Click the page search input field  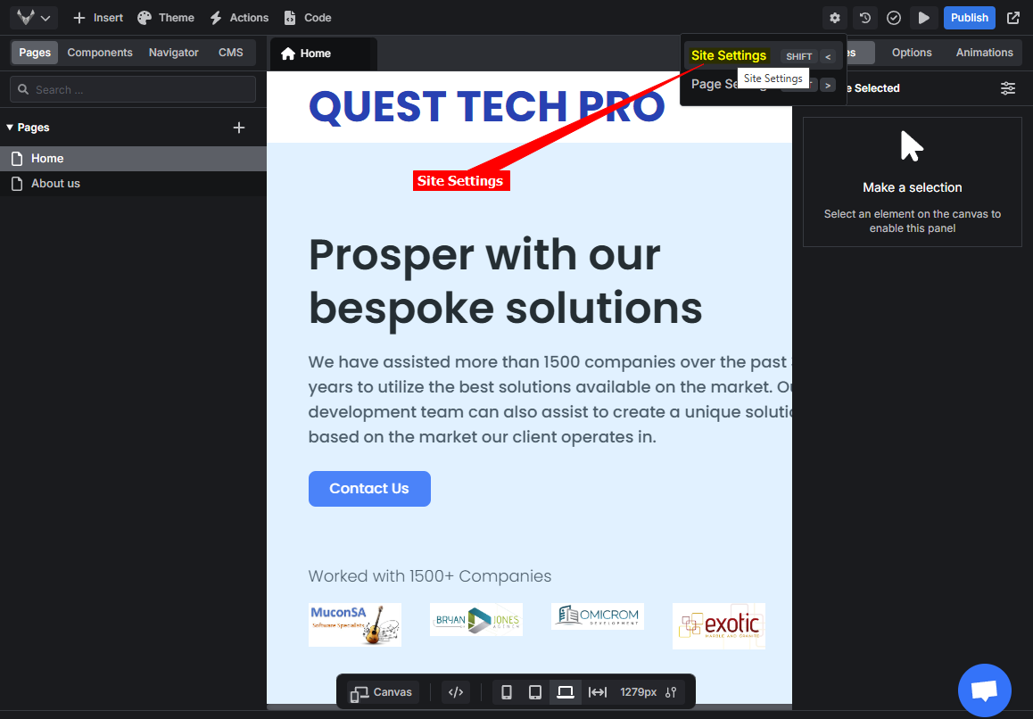tap(134, 89)
